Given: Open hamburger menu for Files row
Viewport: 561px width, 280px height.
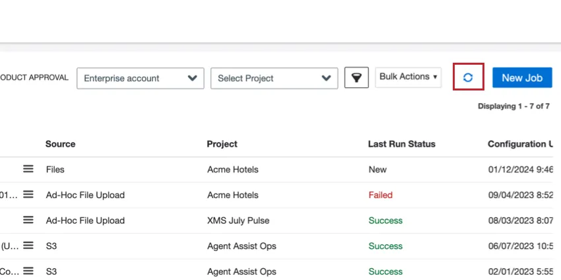Looking at the screenshot, I should (28, 169).
